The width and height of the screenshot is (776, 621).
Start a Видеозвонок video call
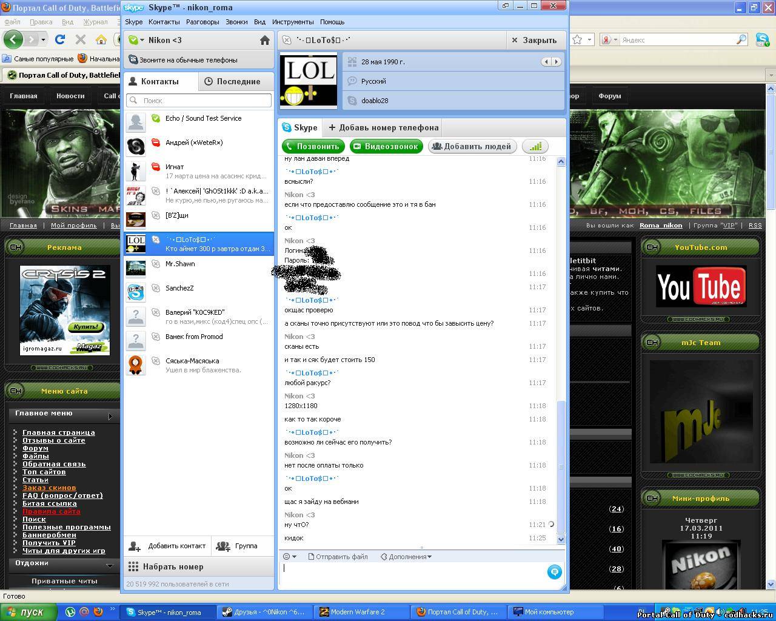(x=386, y=146)
